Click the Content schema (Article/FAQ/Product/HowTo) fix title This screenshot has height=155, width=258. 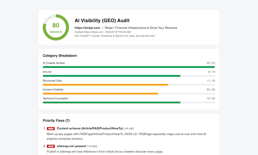(x=90, y=128)
